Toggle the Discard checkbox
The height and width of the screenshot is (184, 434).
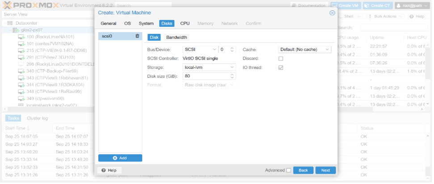click(x=281, y=59)
